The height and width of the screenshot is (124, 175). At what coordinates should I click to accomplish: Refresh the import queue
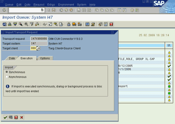[4, 24]
